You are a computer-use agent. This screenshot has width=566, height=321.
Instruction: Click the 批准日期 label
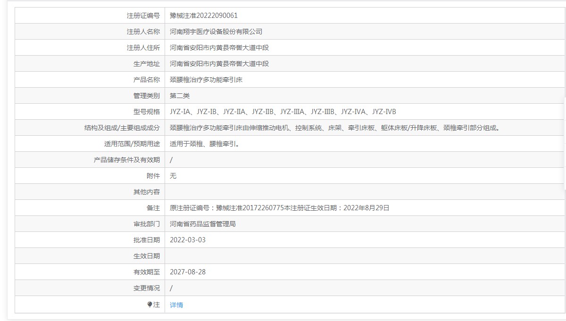pyautogui.click(x=147, y=240)
